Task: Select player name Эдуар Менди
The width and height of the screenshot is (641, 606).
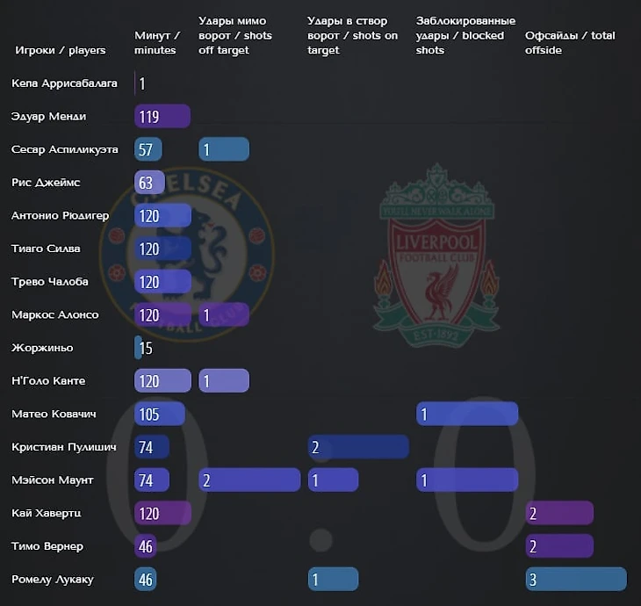Action: pyautogui.click(x=49, y=116)
